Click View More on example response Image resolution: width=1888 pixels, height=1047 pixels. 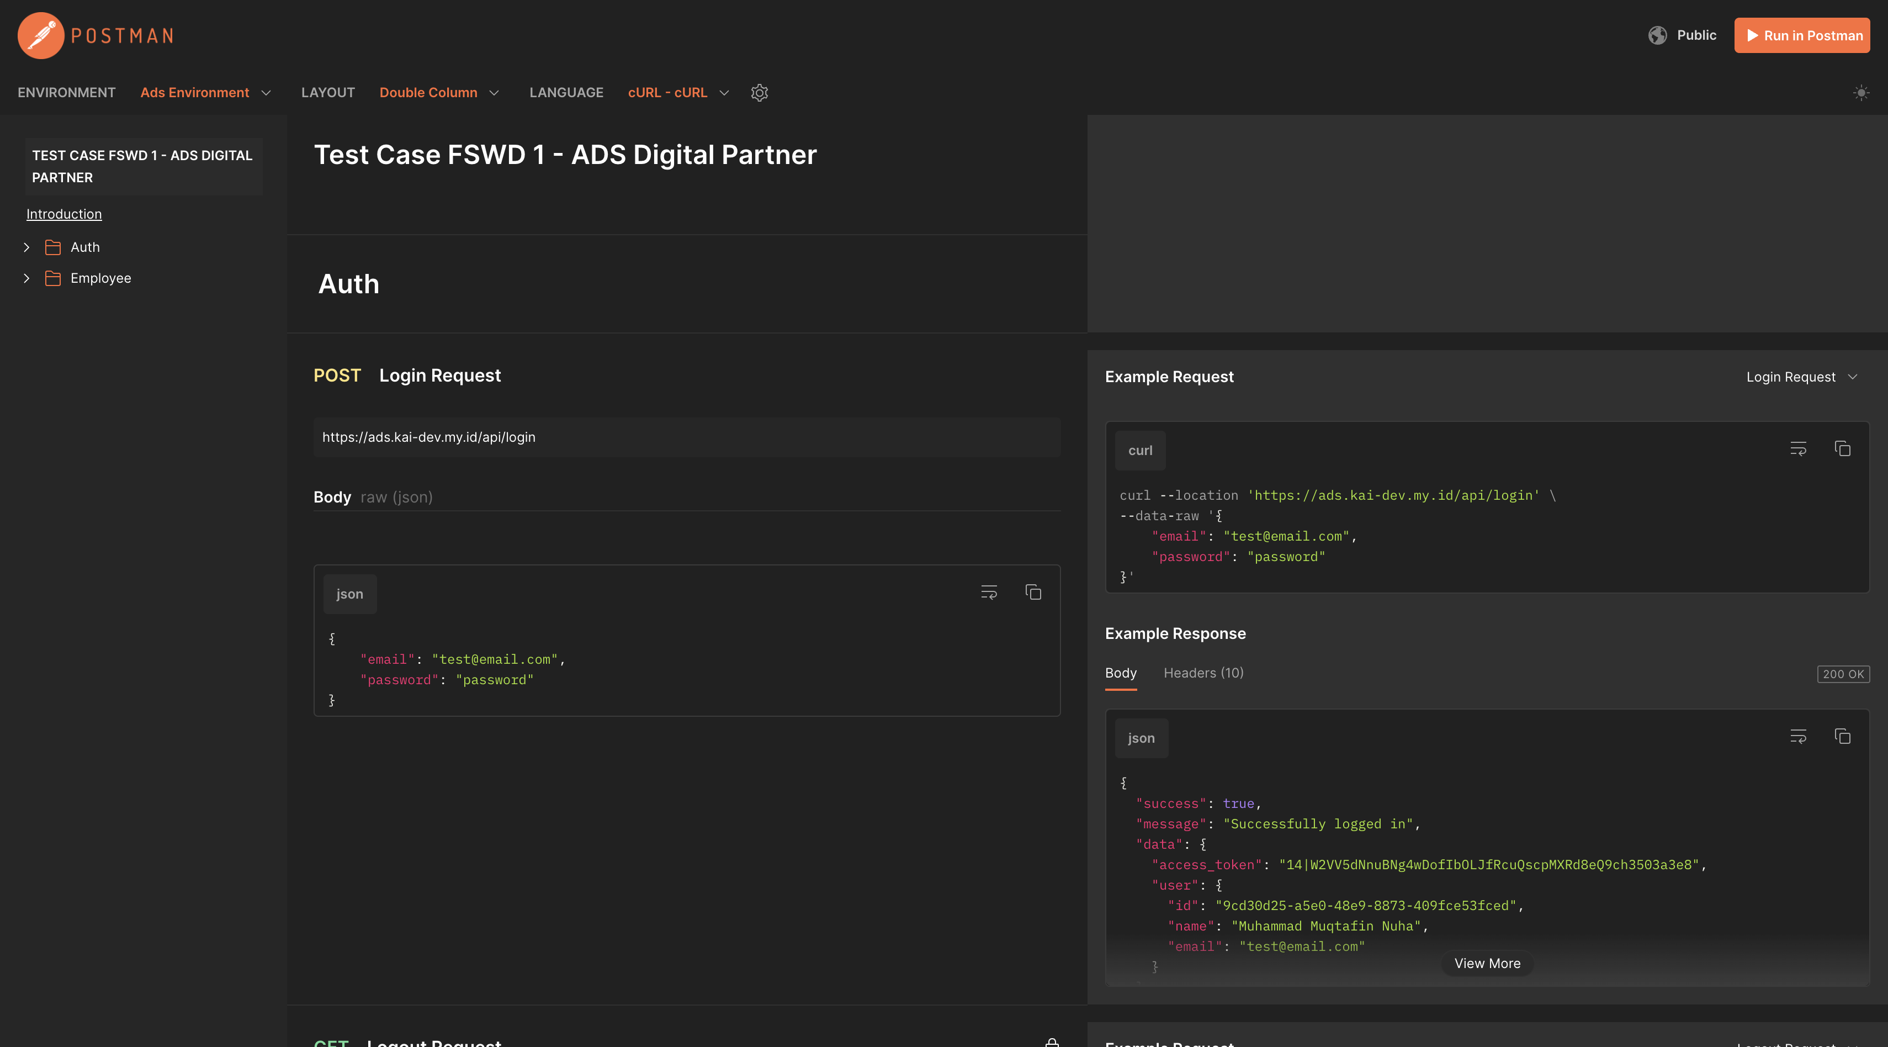[x=1487, y=964]
